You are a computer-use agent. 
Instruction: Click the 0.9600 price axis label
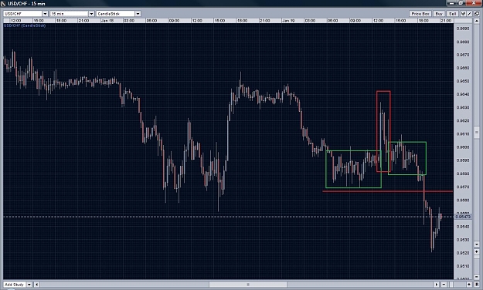tap(463, 147)
